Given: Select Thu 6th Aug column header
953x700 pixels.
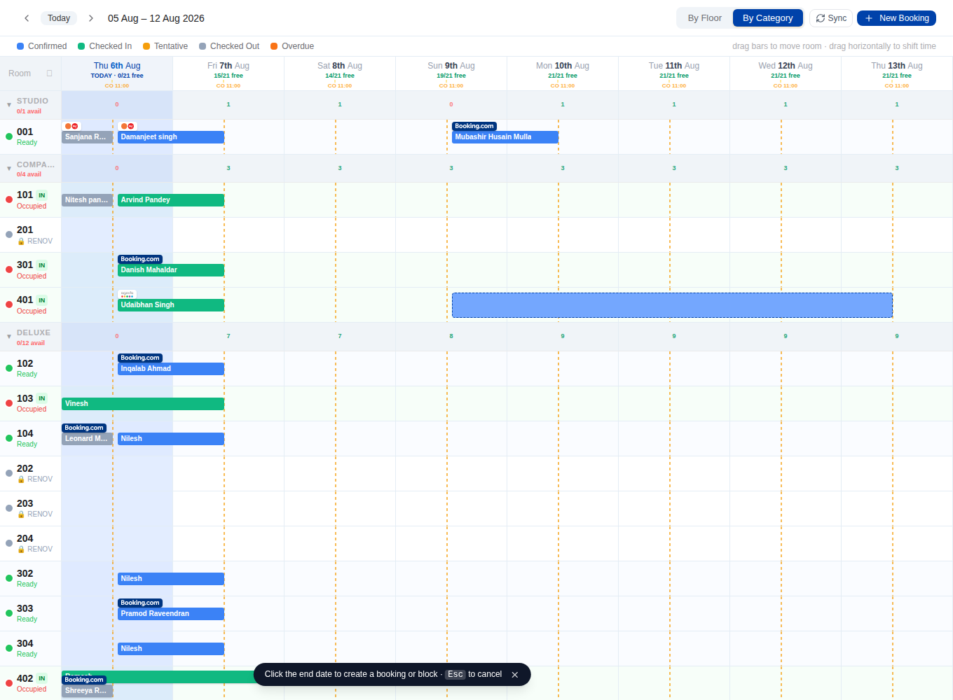Looking at the screenshot, I should 117,73.
